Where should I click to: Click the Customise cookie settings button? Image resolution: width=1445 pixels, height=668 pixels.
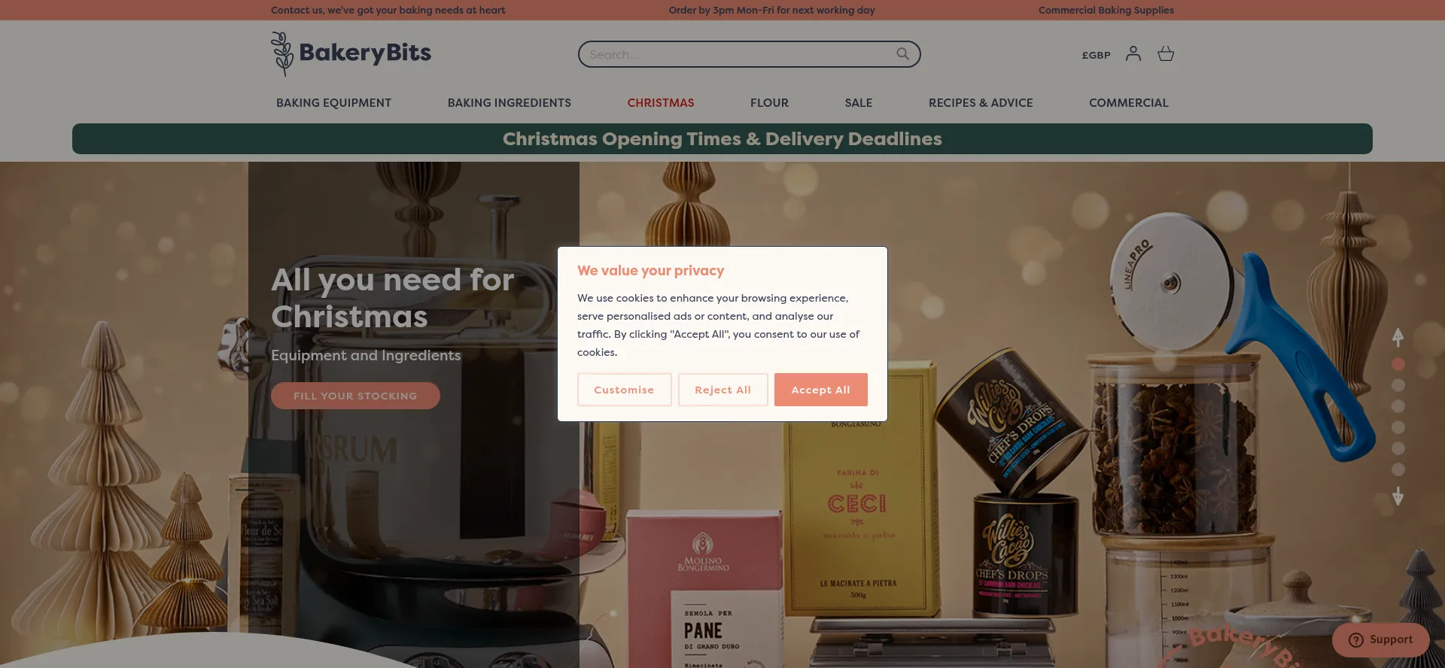point(624,390)
